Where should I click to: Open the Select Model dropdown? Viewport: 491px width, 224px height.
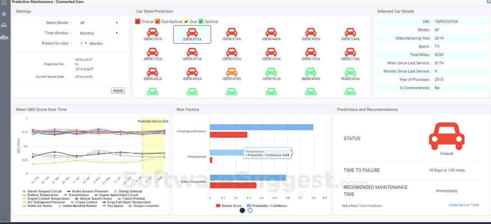pos(98,23)
